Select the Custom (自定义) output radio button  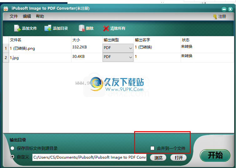click(12, 157)
